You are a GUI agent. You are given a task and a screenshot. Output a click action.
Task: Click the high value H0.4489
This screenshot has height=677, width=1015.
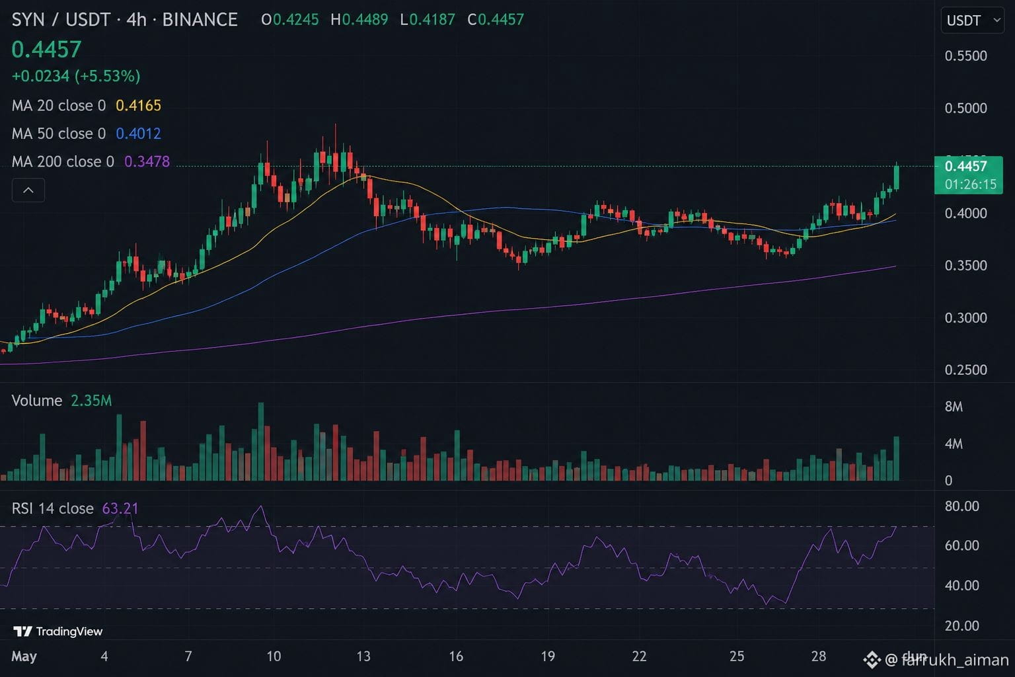click(x=359, y=20)
